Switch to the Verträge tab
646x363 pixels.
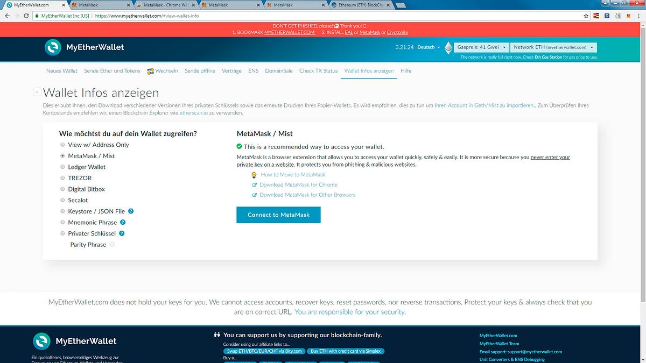tap(232, 71)
